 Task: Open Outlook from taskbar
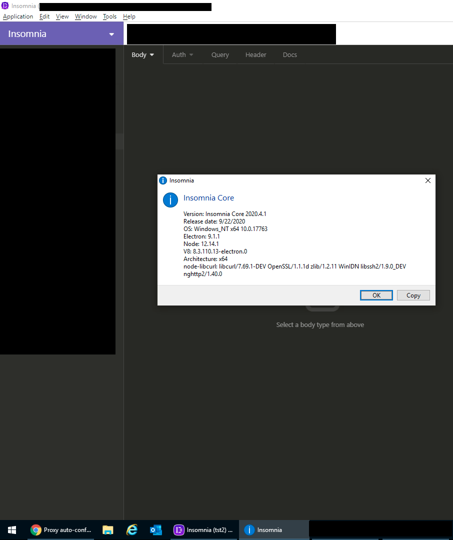155,530
